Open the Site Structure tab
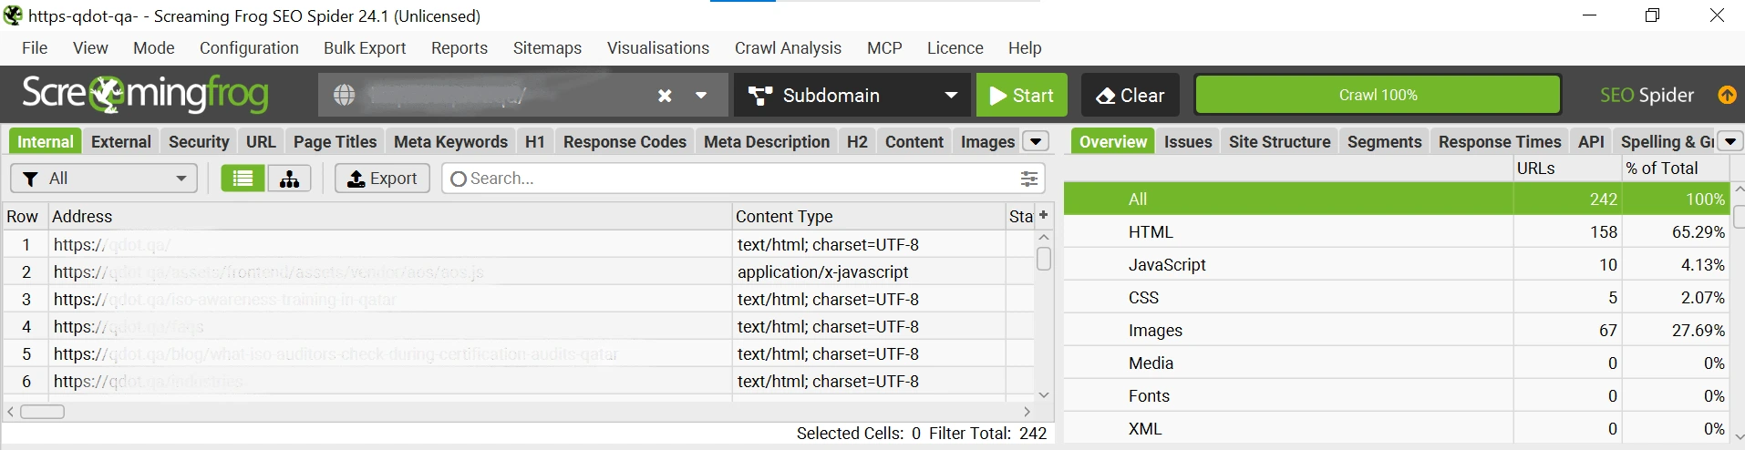Image resolution: width=1745 pixels, height=450 pixels. tap(1279, 141)
